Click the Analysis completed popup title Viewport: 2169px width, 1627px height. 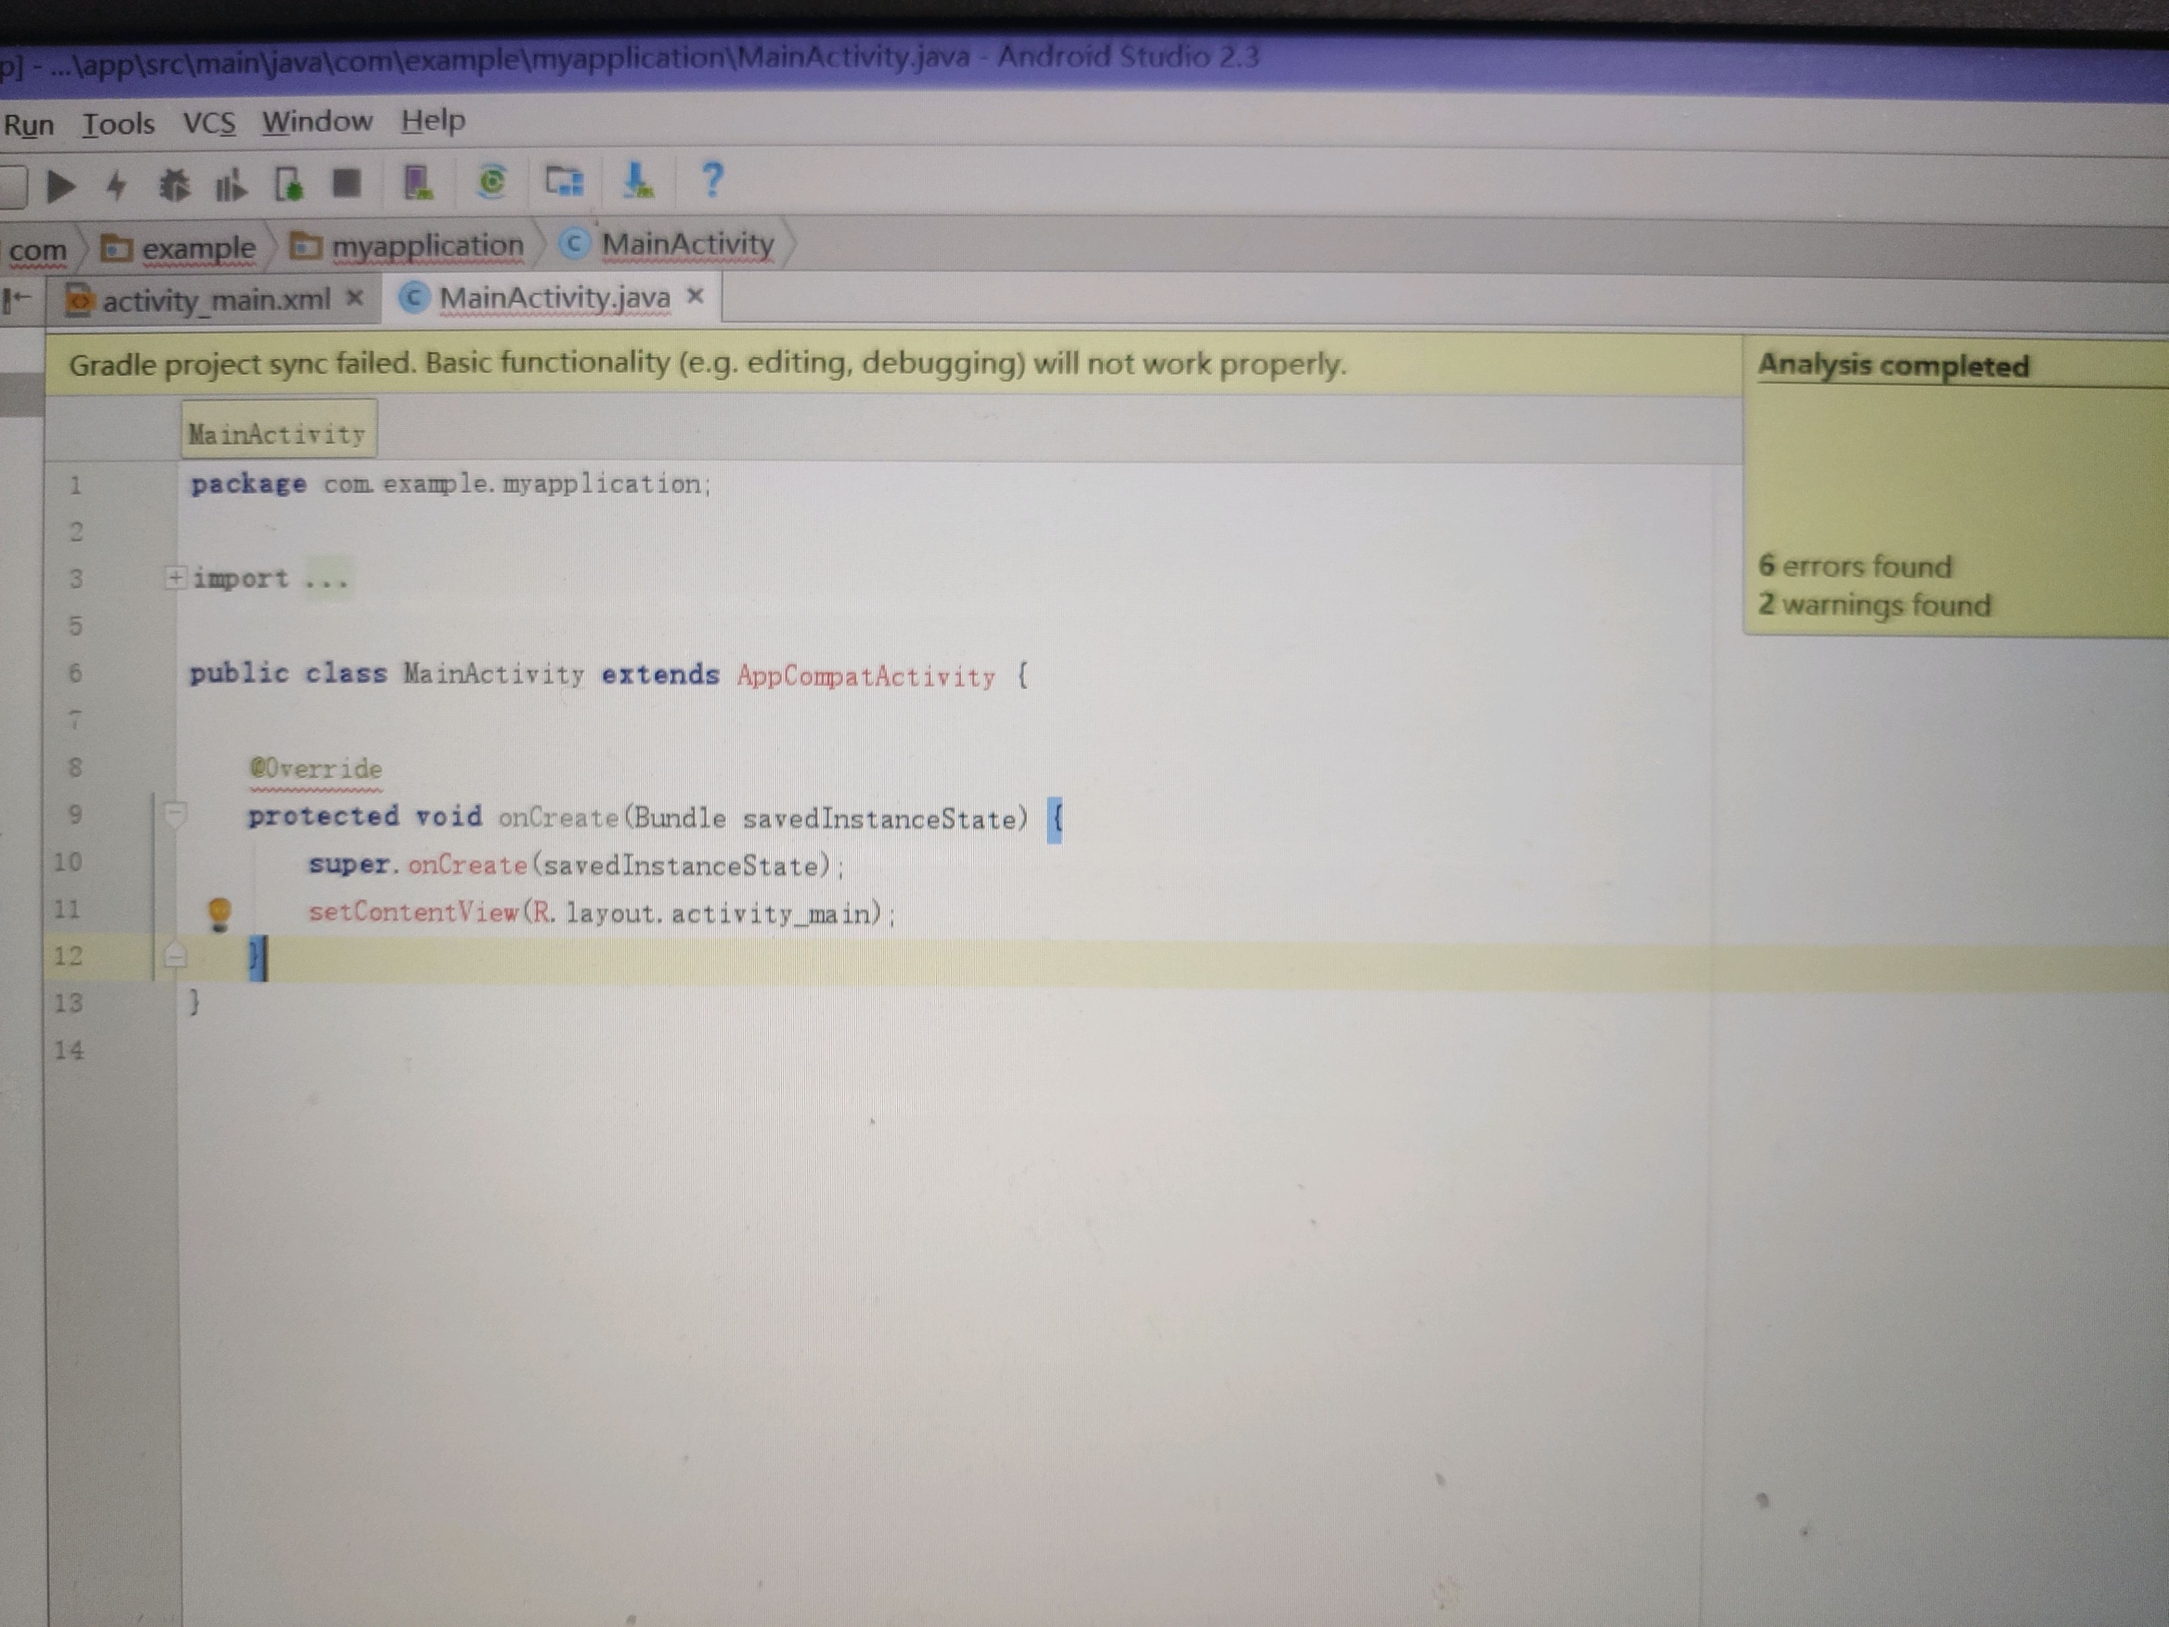(1892, 366)
